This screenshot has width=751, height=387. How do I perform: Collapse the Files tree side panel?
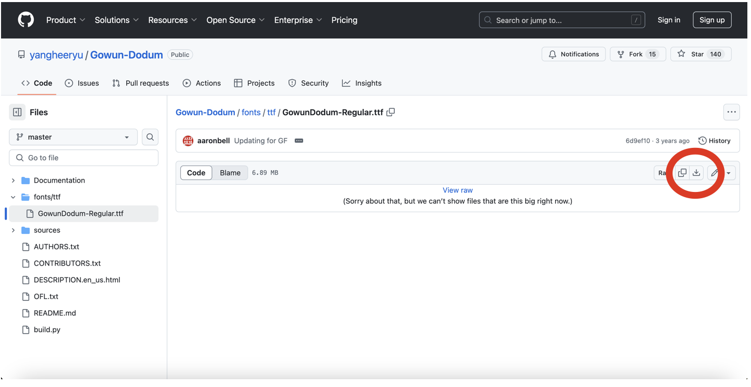tap(17, 112)
